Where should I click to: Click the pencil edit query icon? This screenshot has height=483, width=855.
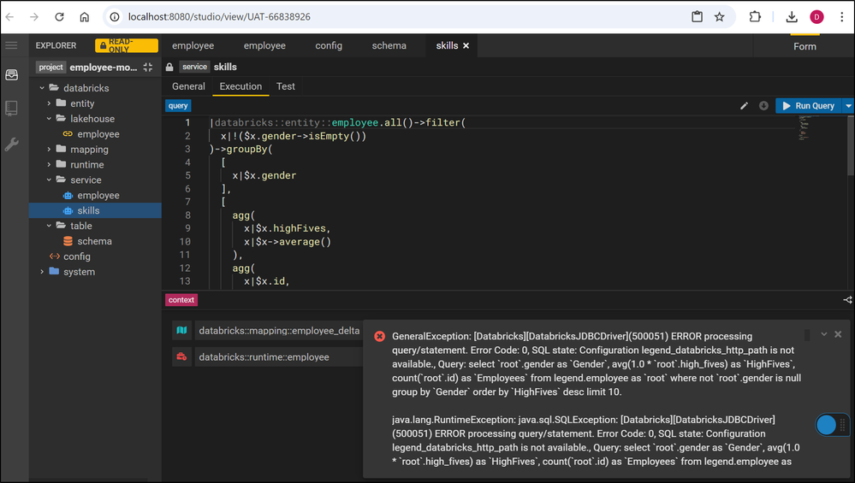click(x=744, y=106)
